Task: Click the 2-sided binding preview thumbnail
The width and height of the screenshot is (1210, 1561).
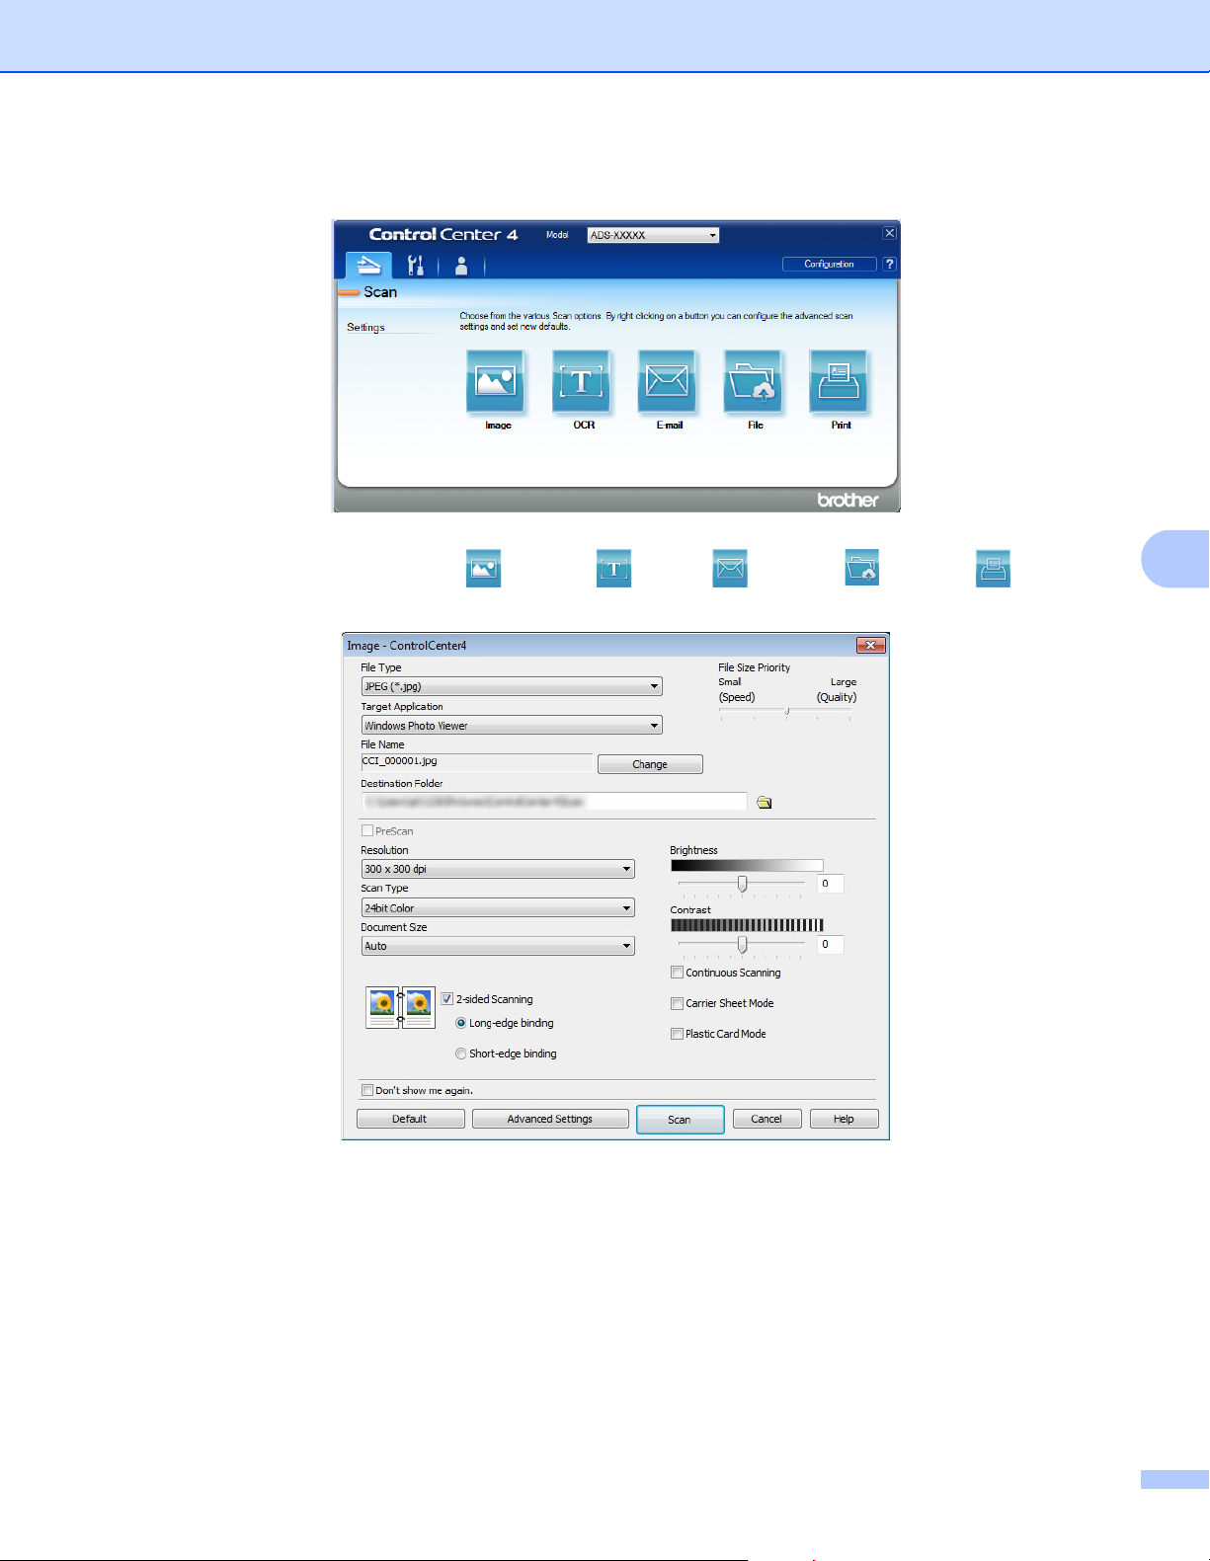Action: point(400,1007)
